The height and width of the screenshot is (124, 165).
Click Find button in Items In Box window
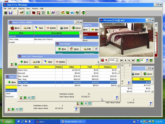pos(39,28)
